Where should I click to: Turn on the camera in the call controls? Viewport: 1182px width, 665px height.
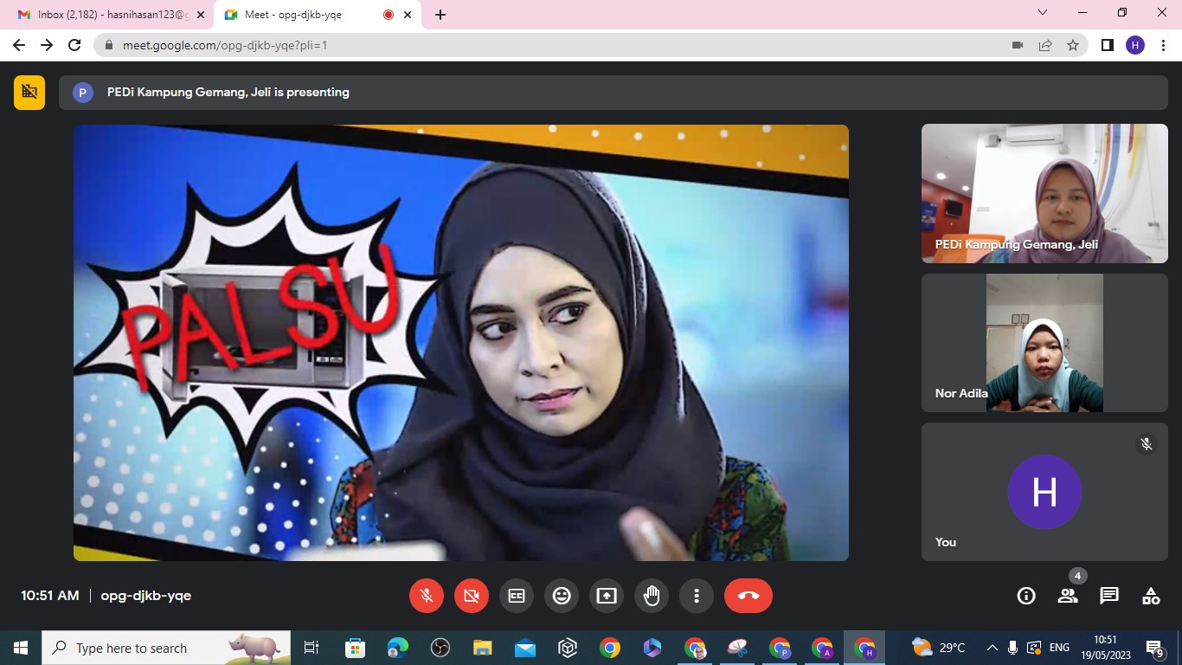pyautogui.click(x=472, y=596)
